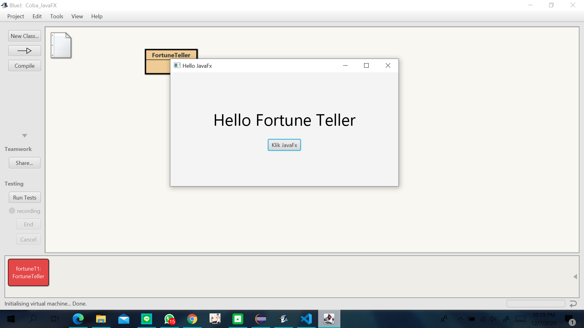Click the recording indicator circle
The width and height of the screenshot is (584, 328).
click(12, 211)
